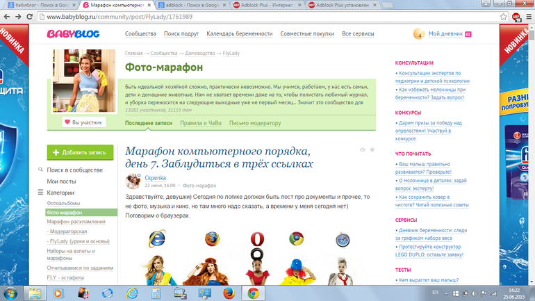
Task: Switch to 'Adblock Plus - Интернет' tab
Action: click(x=267, y=5)
